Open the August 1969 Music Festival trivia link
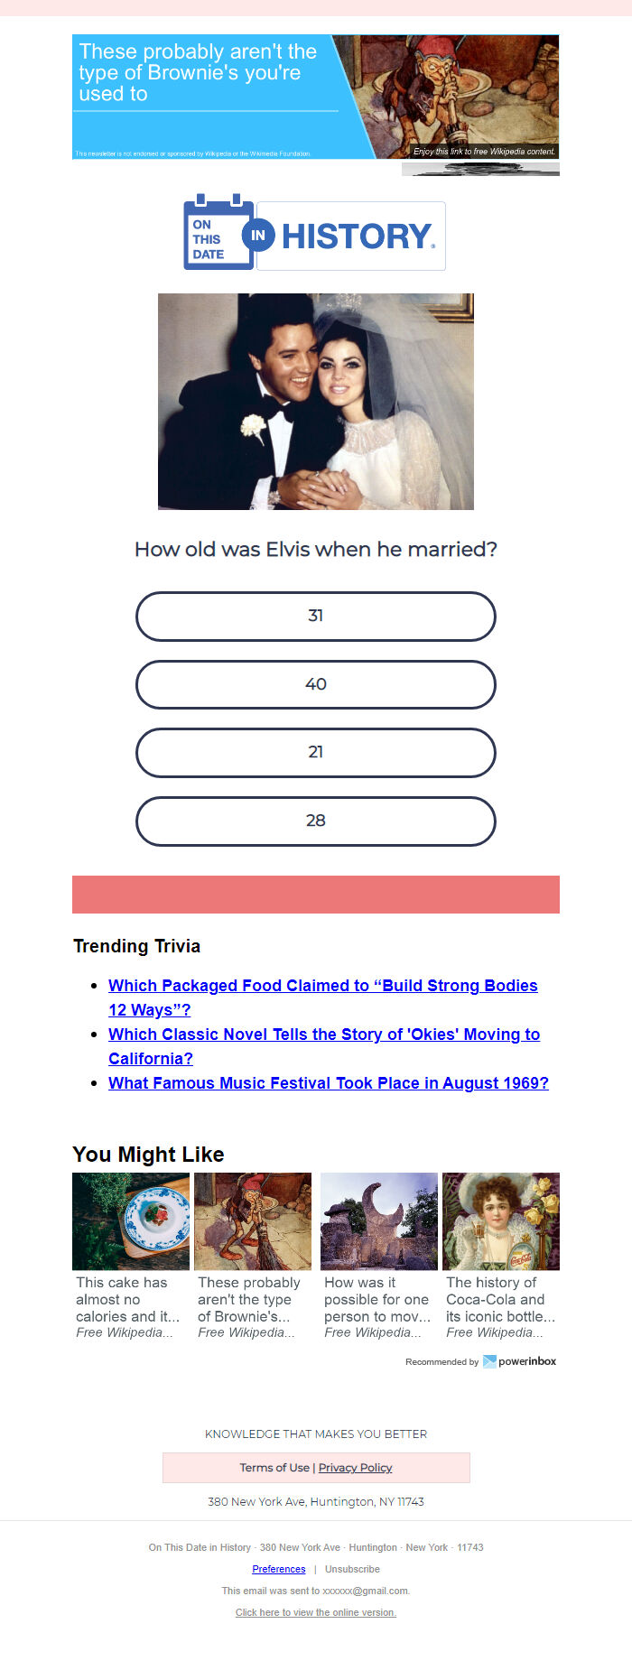This screenshot has width=632, height=1661. (329, 1083)
